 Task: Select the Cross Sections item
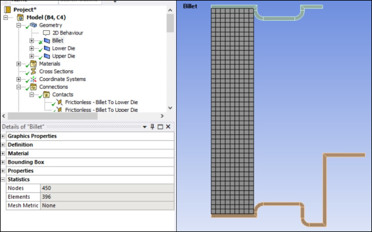click(56, 71)
